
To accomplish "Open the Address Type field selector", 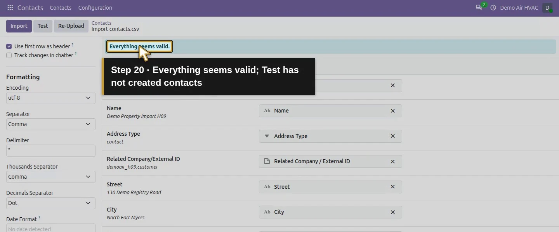I will 330,136.
